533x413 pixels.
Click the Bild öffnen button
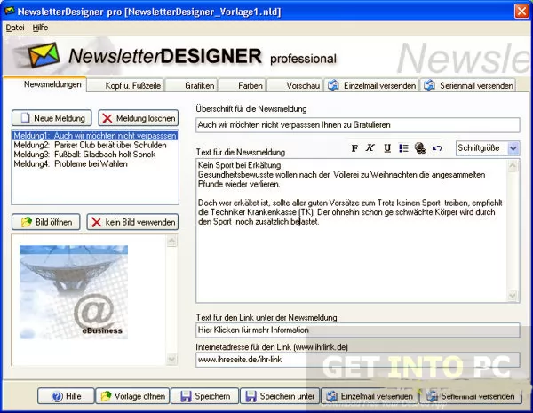tap(46, 222)
